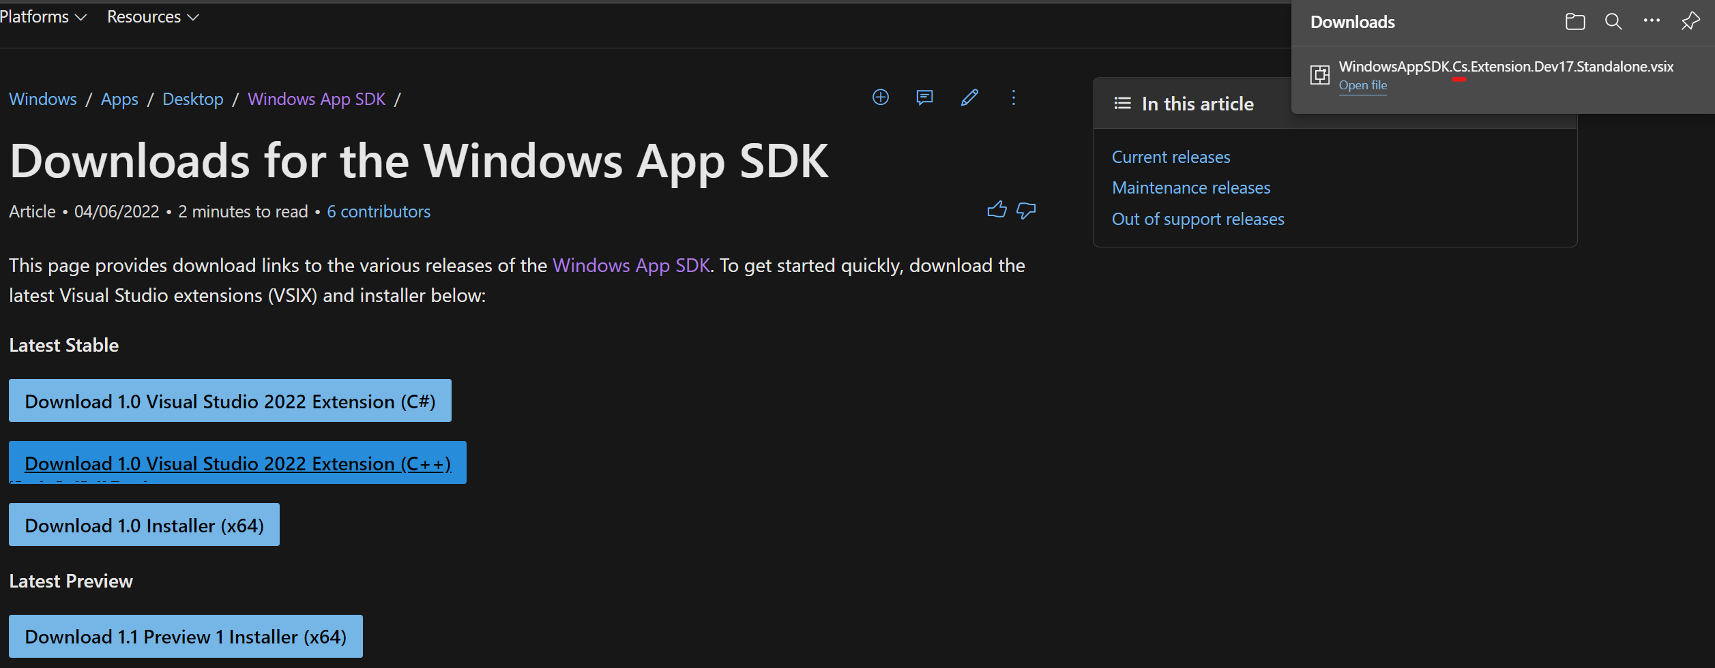Open article feedback via comment icon

tap(924, 98)
